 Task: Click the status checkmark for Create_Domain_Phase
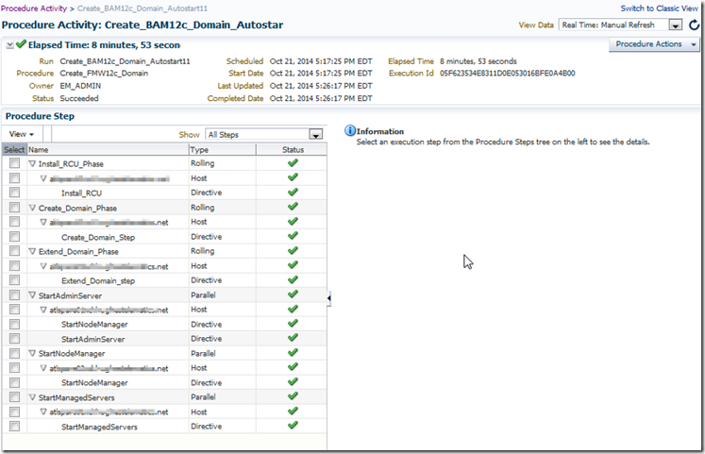pos(293,207)
